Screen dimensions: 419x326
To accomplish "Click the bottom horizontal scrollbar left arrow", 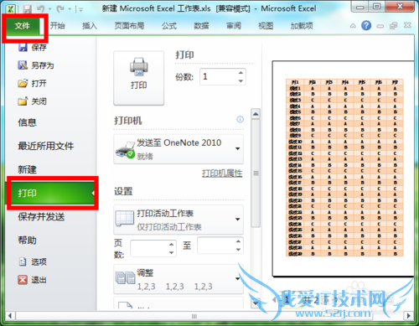I will [10, 316].
